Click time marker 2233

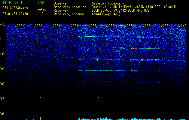pyautogui.click(x=56, y=26)
